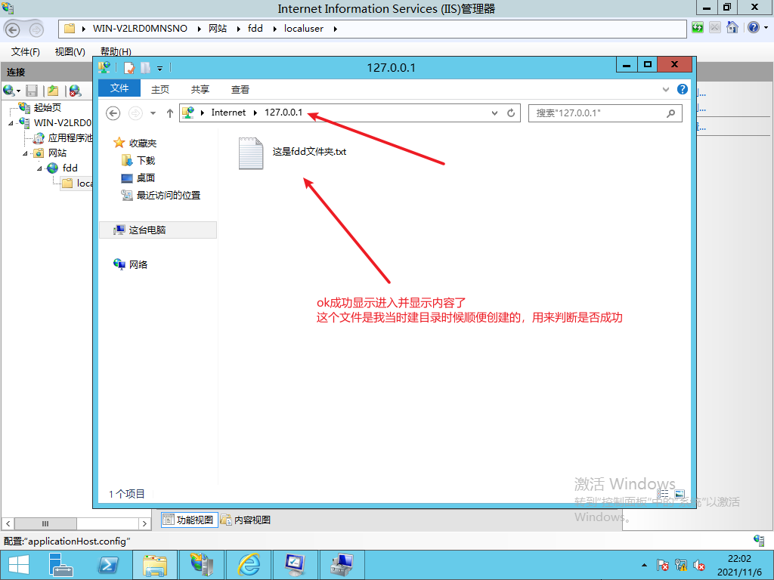Viewport: 774px width, 580px height.
Task: Expand the Explorer ribbon with the chevron
Action: [x=666, y=89]
